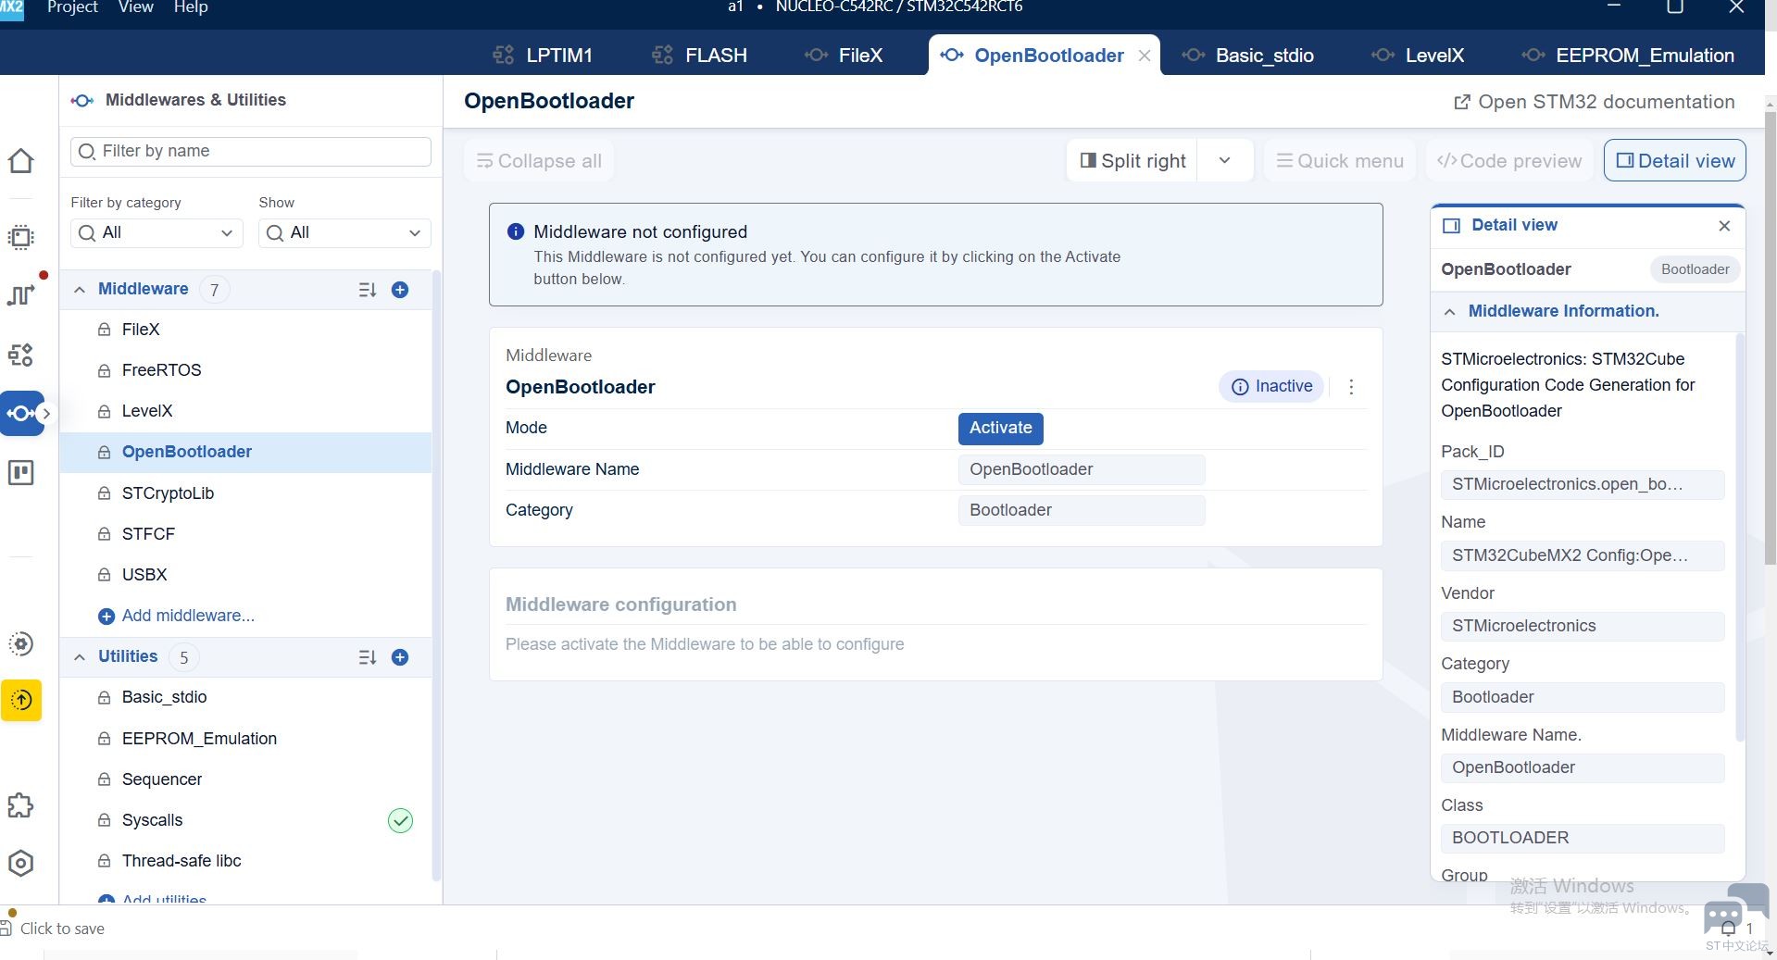Screen dimensions: 1777x960
Task: Collapse the Middleware section
Action: click(x=80, y=290)
